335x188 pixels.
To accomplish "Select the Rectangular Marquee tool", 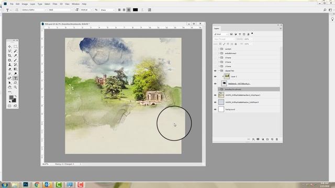I will tap(15, 46).
